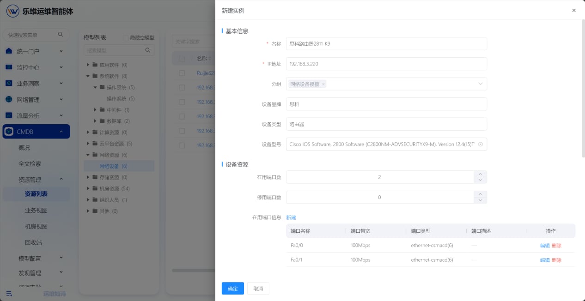The image size is (585, 301).
Task: Click the table horizontal scrollbar
Action: (194, 270)
